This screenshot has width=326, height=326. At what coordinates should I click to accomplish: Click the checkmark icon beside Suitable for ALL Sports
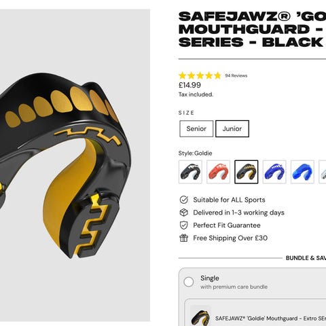point(184,200)
